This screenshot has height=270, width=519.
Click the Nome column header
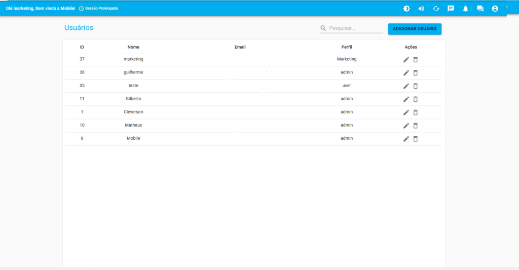pos(133,47)
